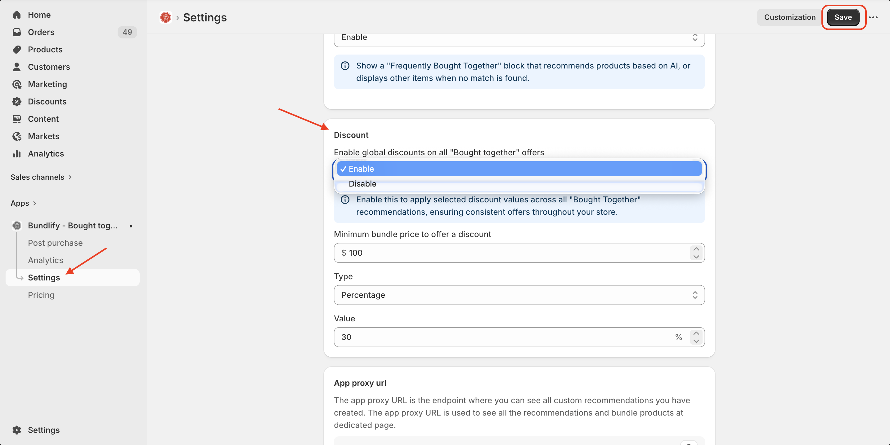Open the Type Percentage dropdown
890x445 pixels.
(x=519, y=295)
